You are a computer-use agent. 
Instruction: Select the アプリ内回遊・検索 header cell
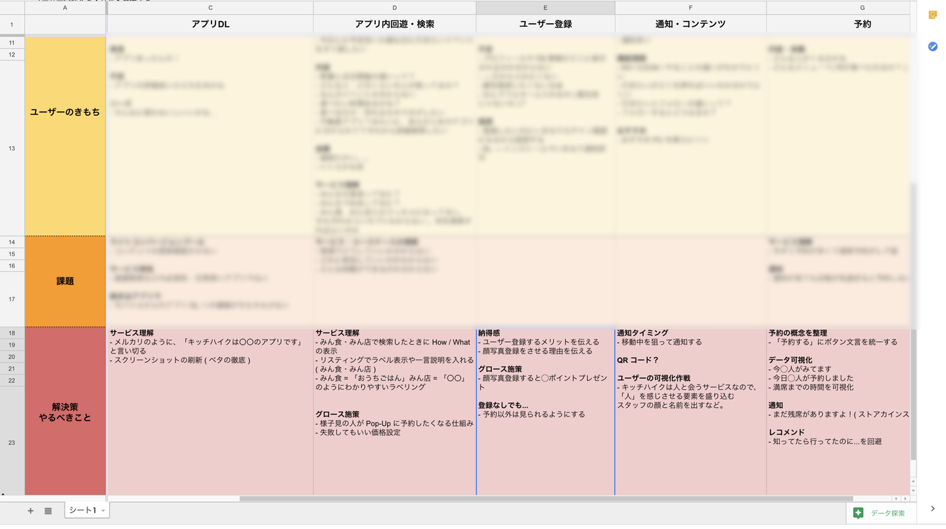coord(395,24)
